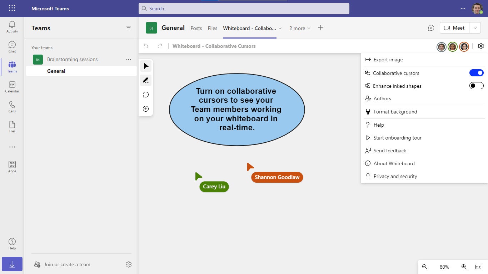Open Authors menu item

[x=424, y=98]
